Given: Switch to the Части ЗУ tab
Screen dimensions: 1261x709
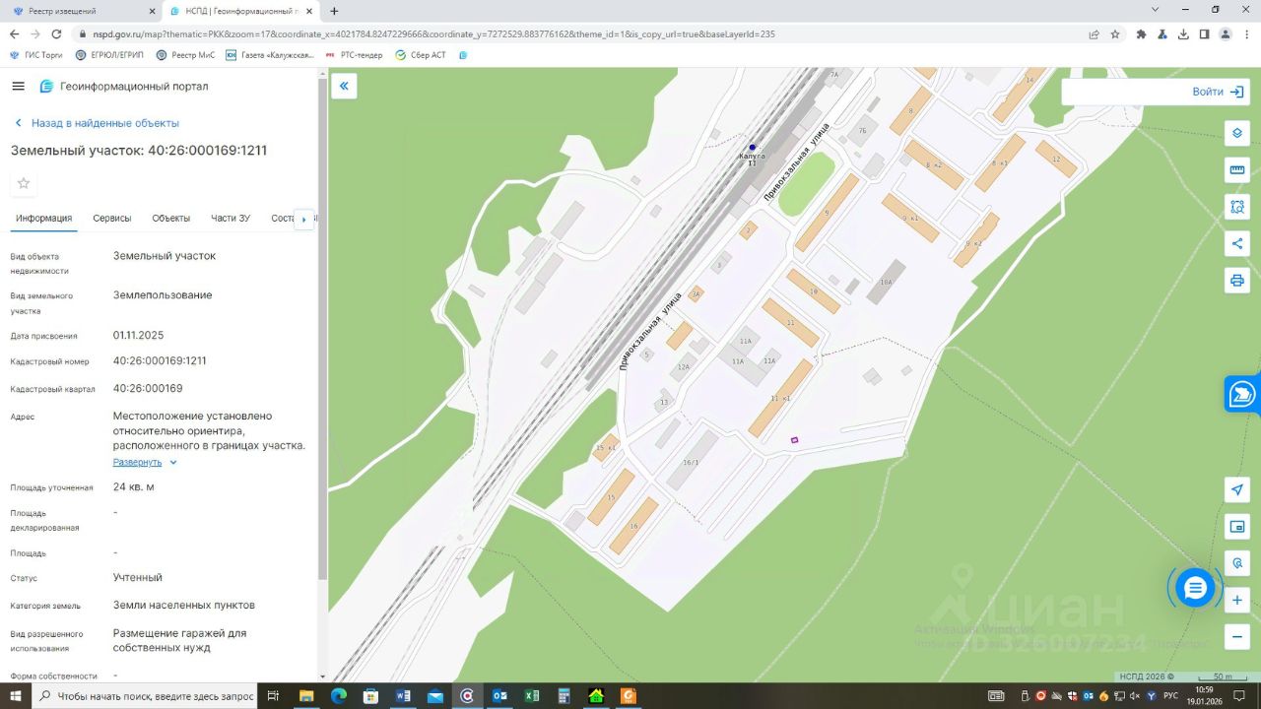Looking at the screenshot, I should (231, 219).
